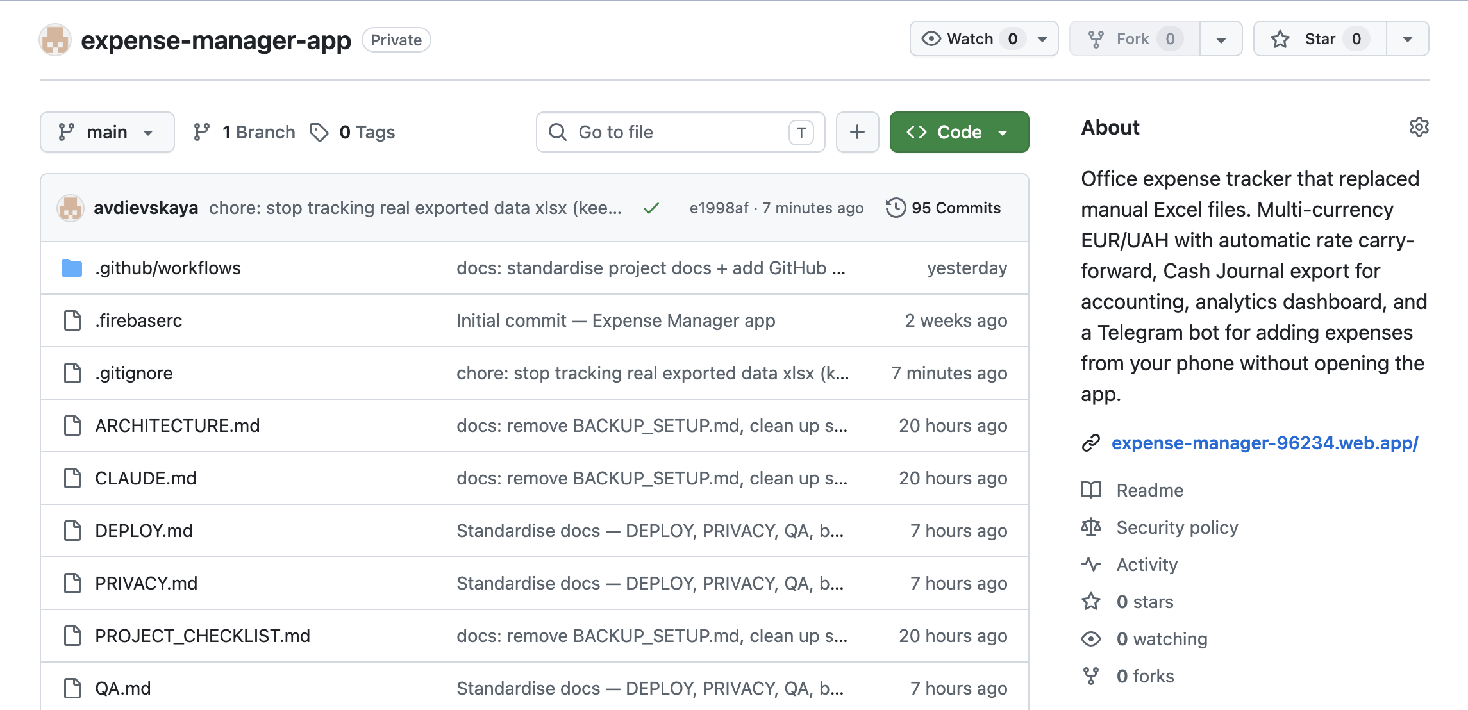
Task: Click the history clock icon
Action: tap(896, 208)
